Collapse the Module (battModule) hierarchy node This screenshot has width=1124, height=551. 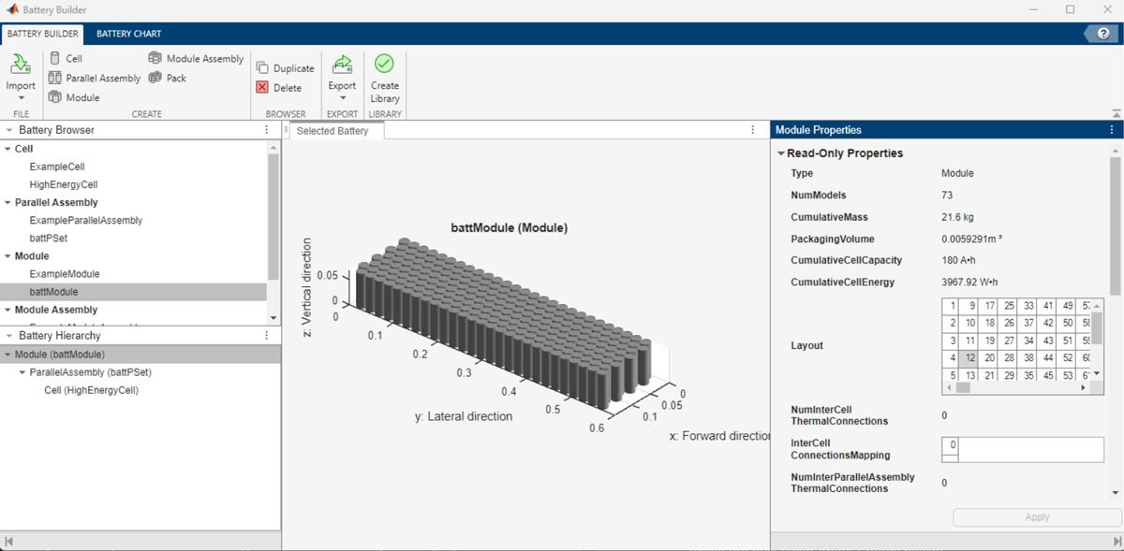pyautogui.click(x=8, y=354)
